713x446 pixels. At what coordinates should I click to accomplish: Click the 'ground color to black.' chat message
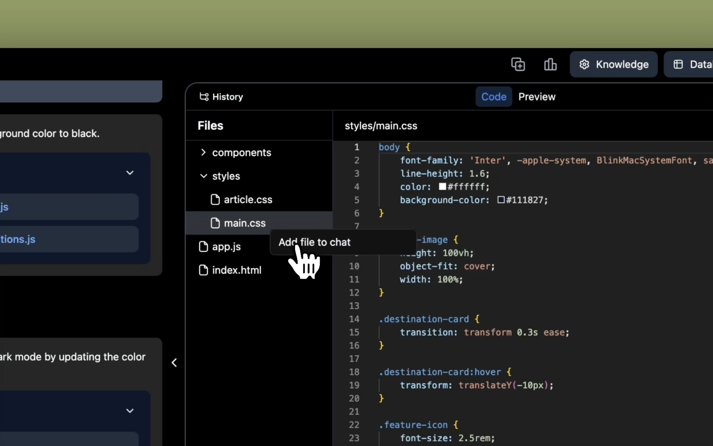tap(50, 134)
